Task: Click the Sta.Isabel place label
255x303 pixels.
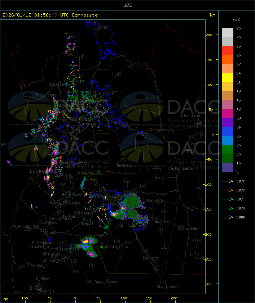Action: (167, 287)
